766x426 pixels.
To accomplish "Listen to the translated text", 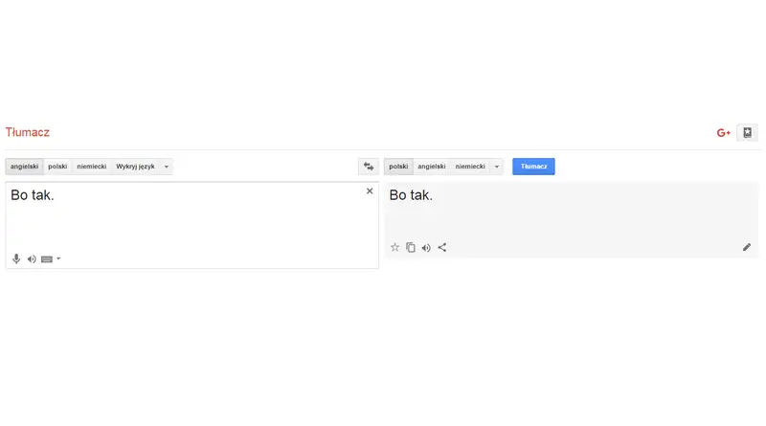I will (x=426, y=248).
